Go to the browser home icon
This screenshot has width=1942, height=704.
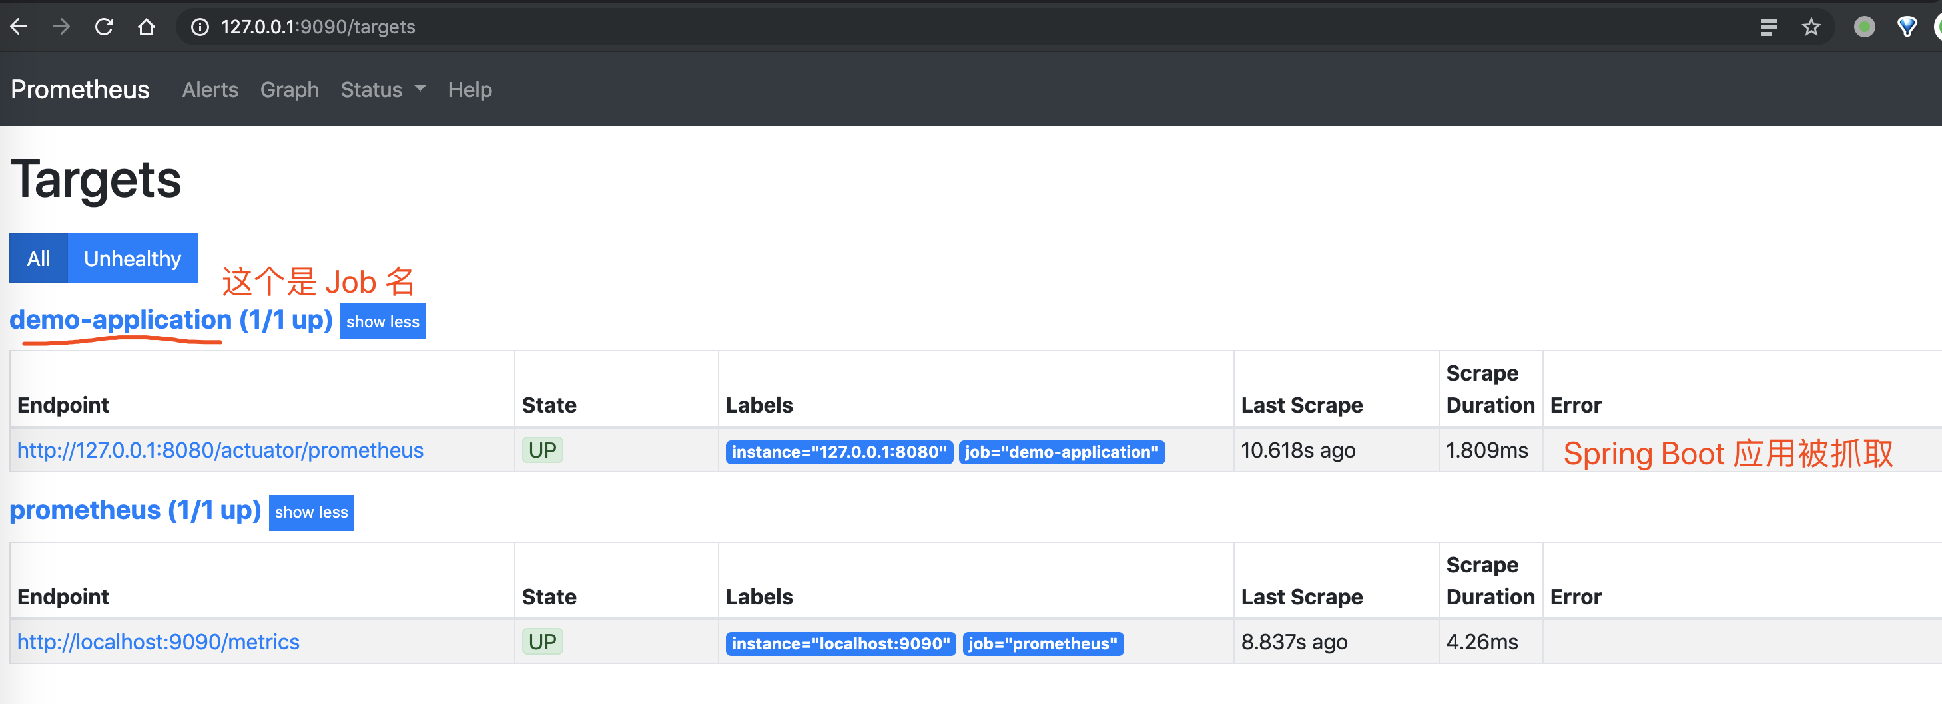click(x=147, y=27)
